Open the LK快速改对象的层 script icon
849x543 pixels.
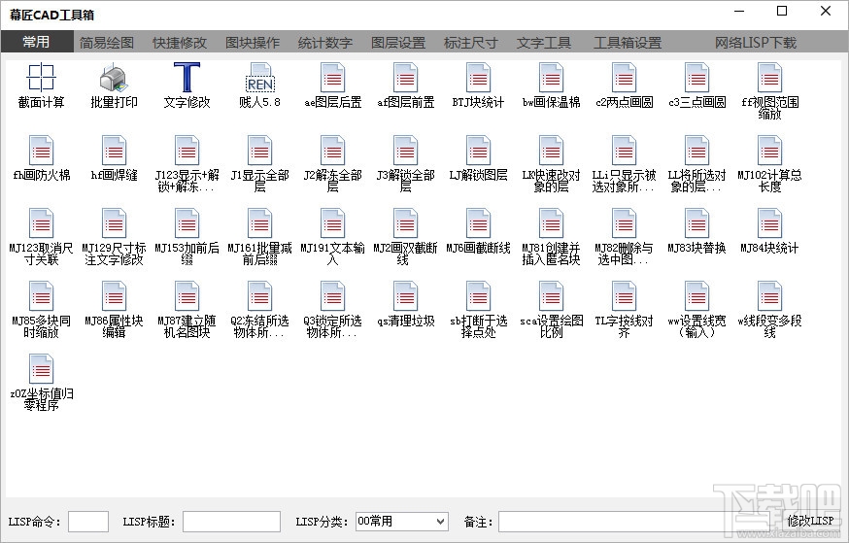[551, 150]
